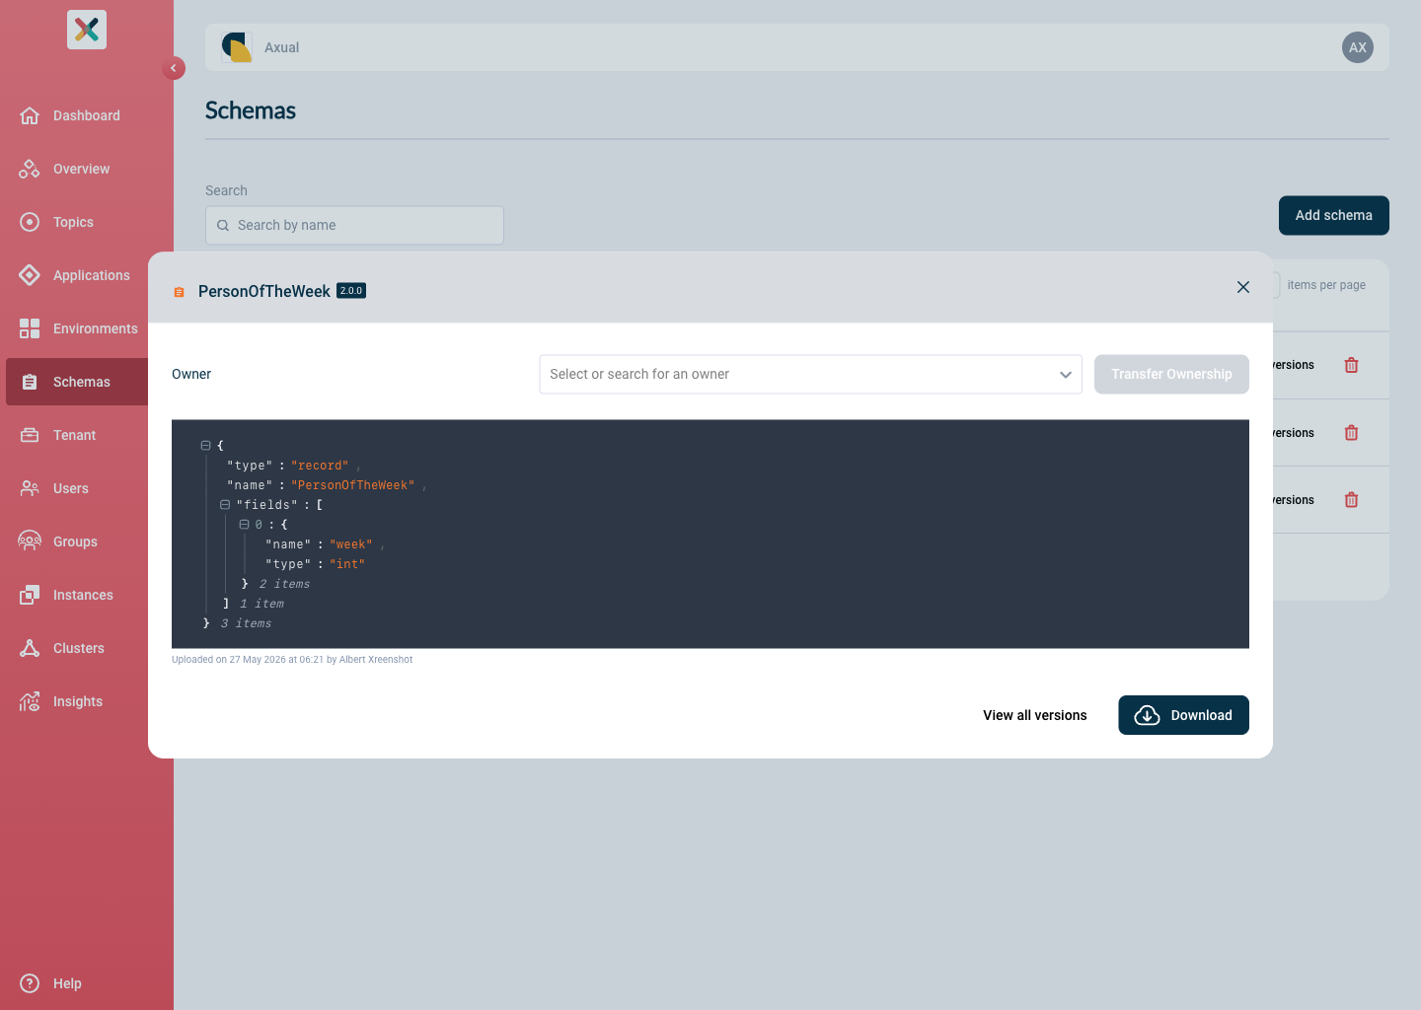This screenshot has width=1421, height=1010.
Task: Click the "PersonOfTheWeek" name value
Action: 352,485
